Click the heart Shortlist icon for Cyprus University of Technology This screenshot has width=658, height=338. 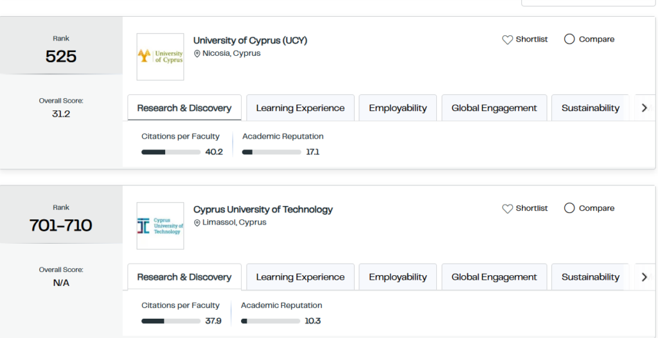point(508,208)
